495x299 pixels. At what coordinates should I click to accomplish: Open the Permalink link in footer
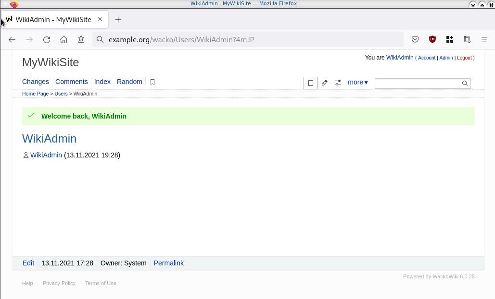pyautogui.click(x=168, y=263)
